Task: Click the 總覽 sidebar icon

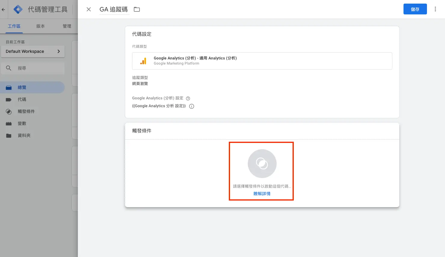Action: click(9, 87)
